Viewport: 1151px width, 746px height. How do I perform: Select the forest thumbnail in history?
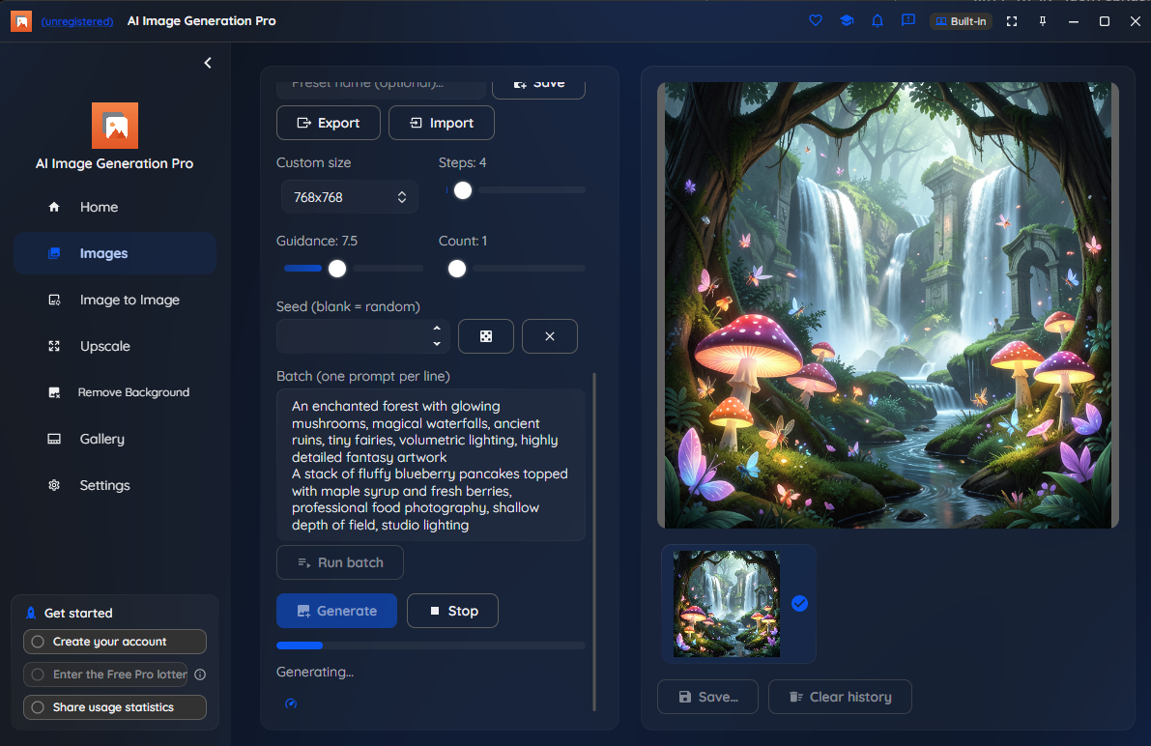[727, 604]
